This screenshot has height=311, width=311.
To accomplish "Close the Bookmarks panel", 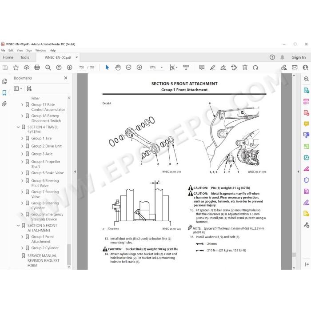I will coord(66,78).
